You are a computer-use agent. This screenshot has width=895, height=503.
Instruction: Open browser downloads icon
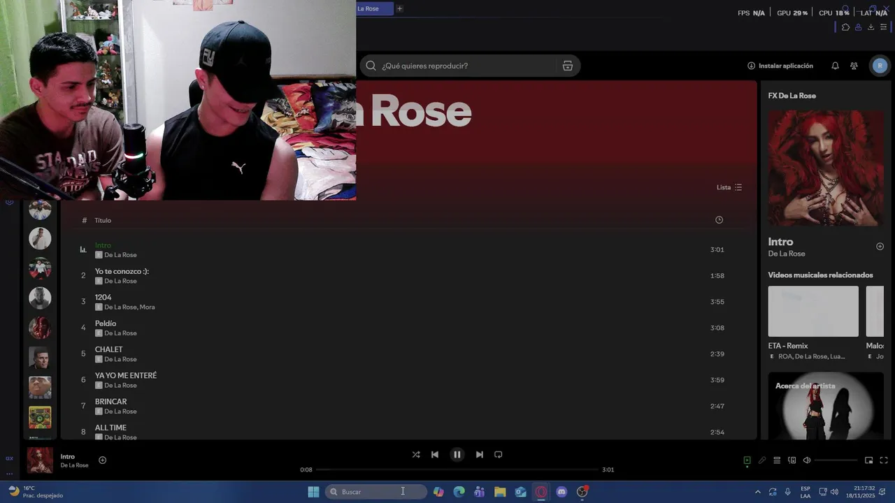coord(871,27)
